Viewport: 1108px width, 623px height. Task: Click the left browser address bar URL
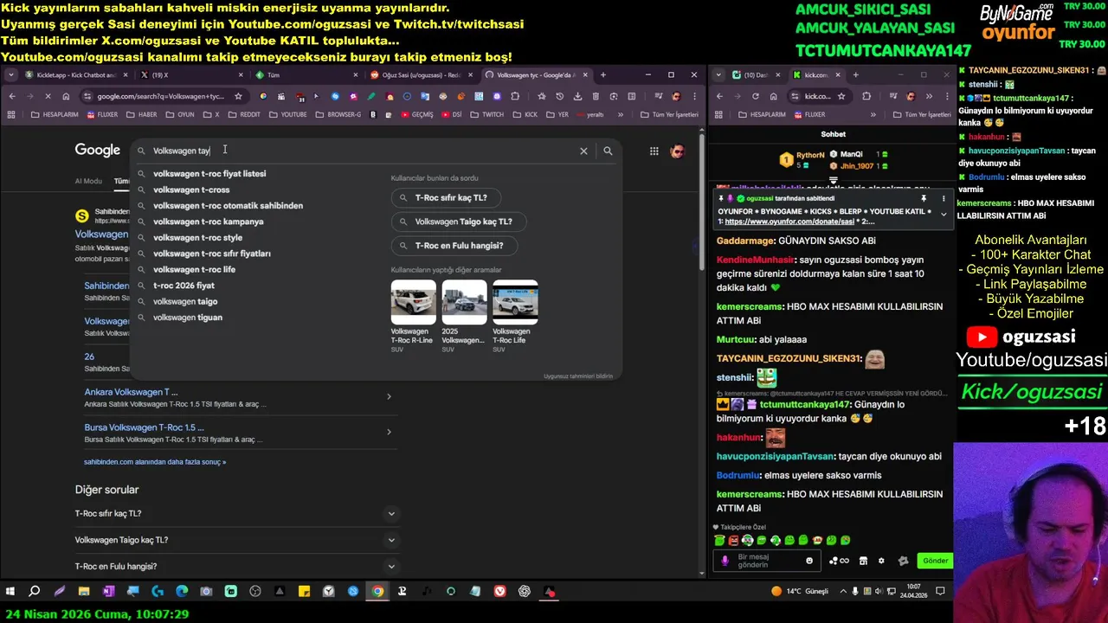point(160,96)
